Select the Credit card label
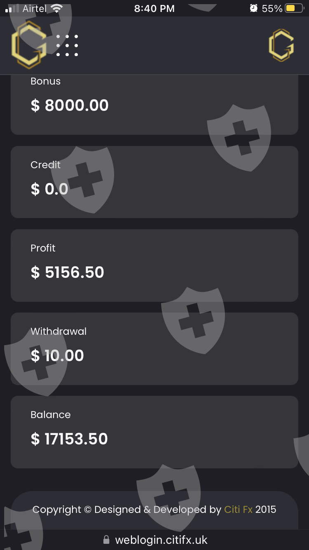309x550 pixels. [x=45, y=165]
